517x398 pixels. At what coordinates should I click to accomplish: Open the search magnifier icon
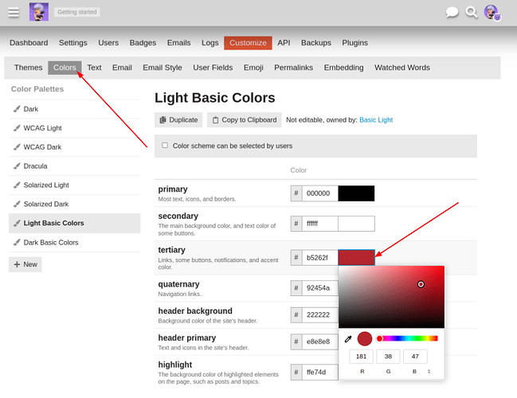click(x=472, y=13)
